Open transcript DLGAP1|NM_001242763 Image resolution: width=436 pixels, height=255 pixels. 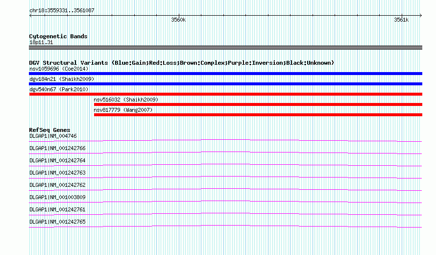[57, 173]
